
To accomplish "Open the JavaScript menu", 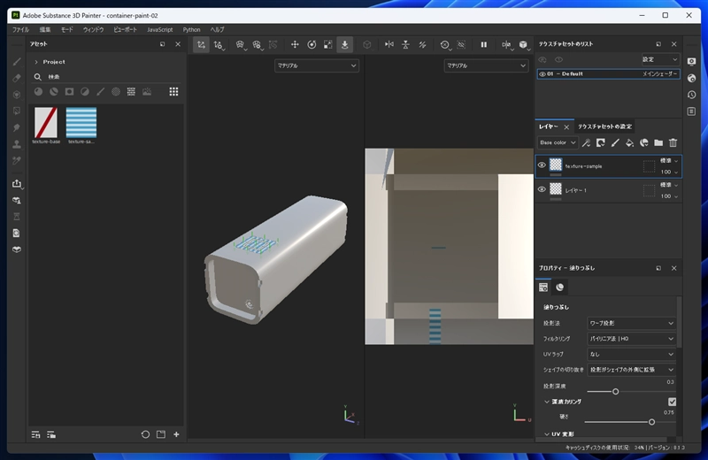I will 160,29.
